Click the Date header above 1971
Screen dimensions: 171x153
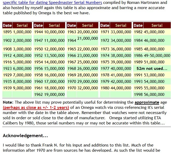tap(105, 25)
